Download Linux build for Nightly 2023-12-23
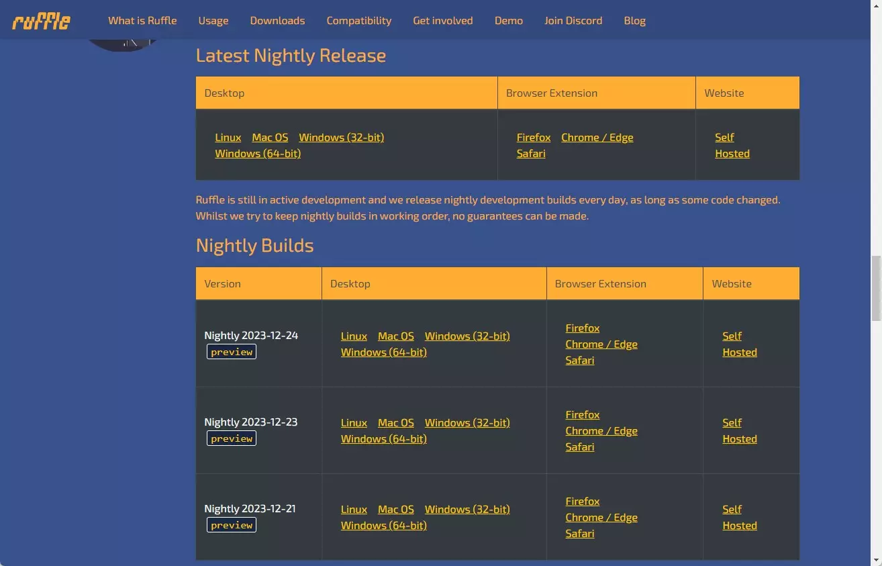882x566 pixels. click(x=354, y=422)
